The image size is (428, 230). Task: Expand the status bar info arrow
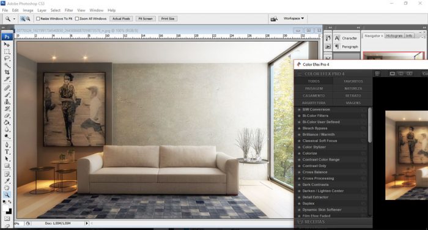(x=87, y=223)
